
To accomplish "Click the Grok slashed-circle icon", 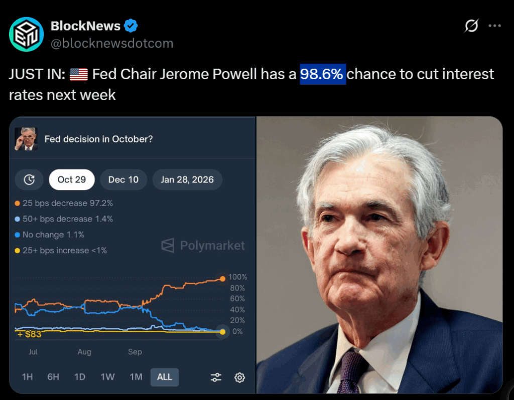I will [471, 26].
